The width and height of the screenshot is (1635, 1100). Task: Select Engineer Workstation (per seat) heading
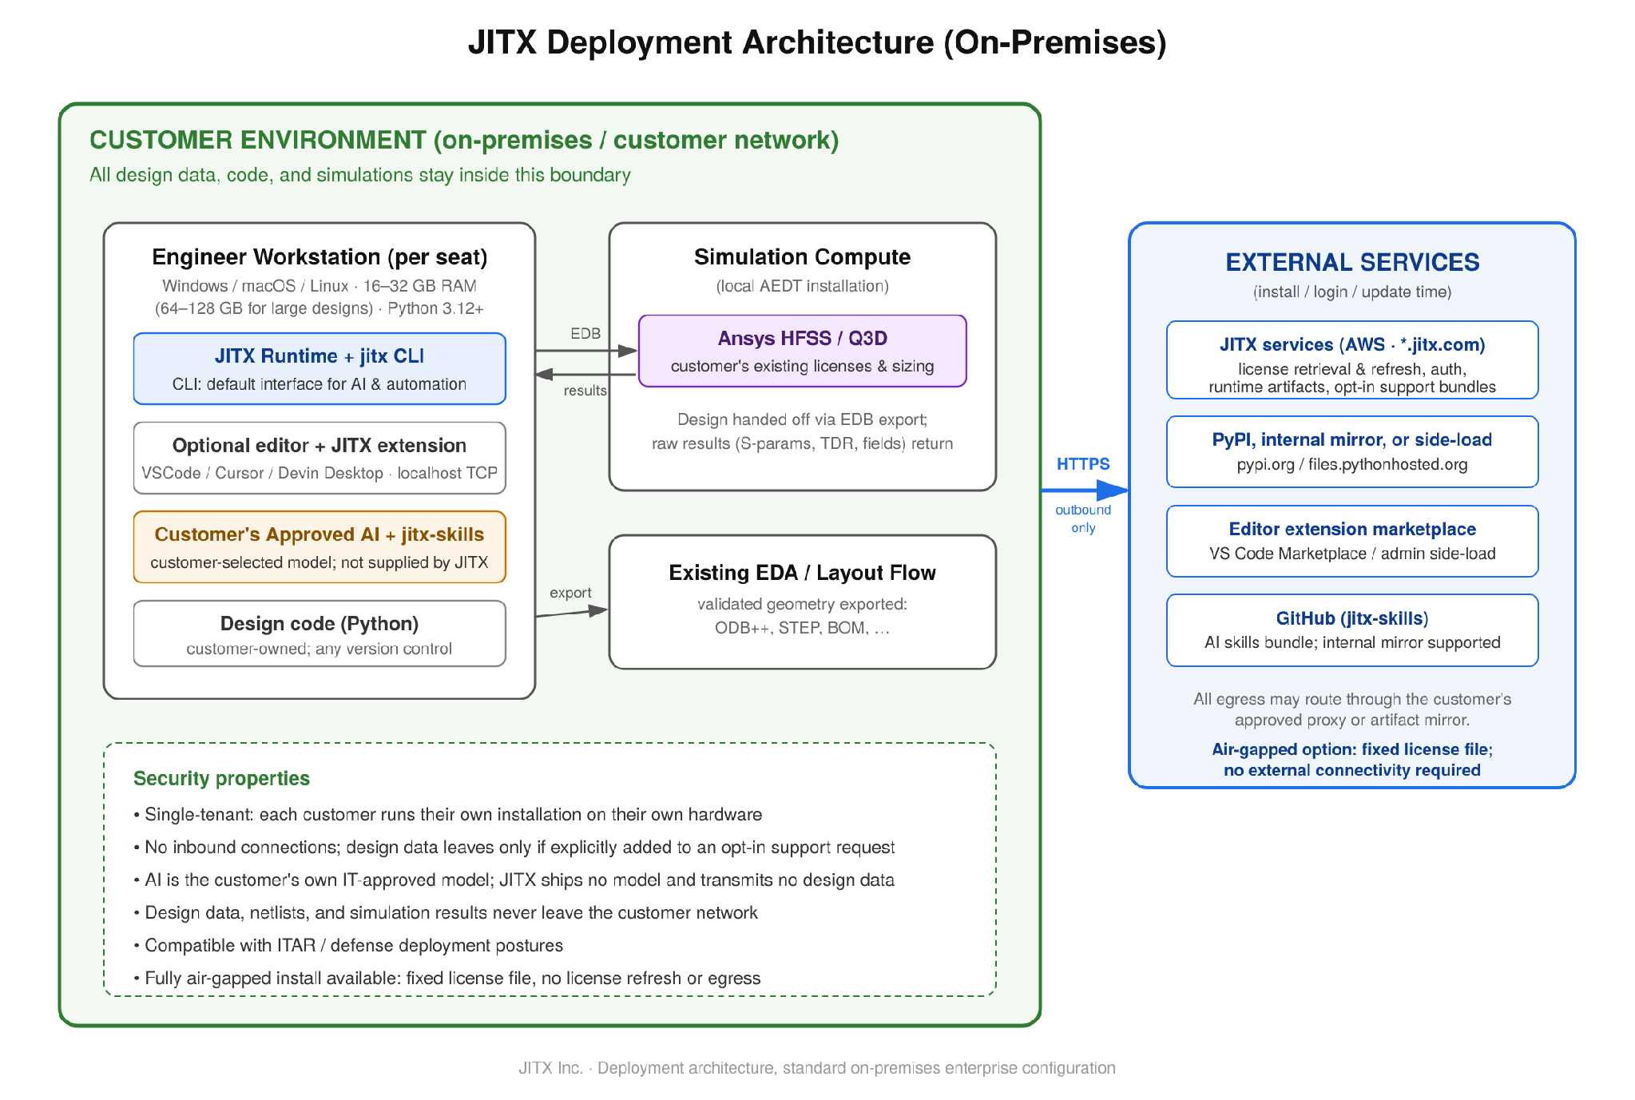(x=319, y=257)
